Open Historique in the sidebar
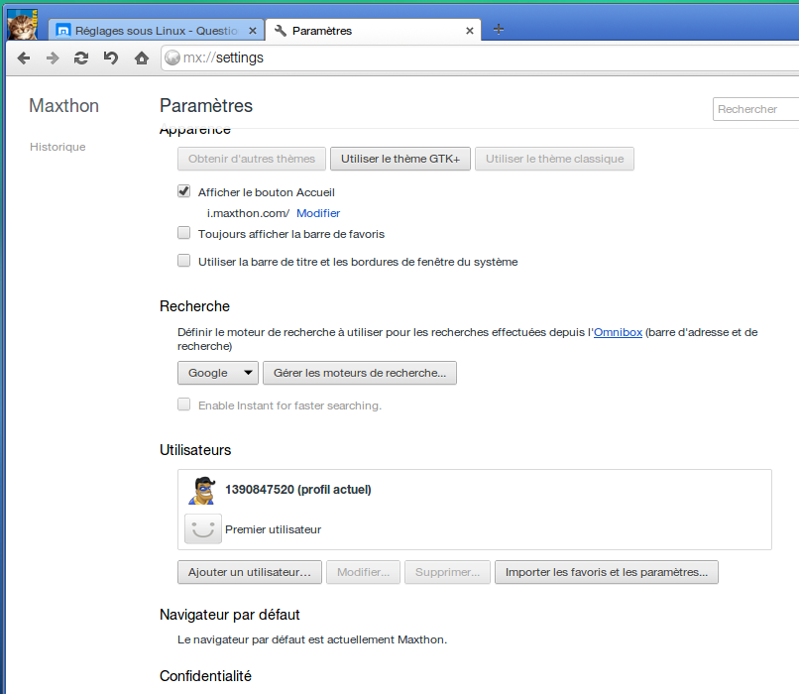The width and height of the screenshot is (799, 694). pos(57,147)
